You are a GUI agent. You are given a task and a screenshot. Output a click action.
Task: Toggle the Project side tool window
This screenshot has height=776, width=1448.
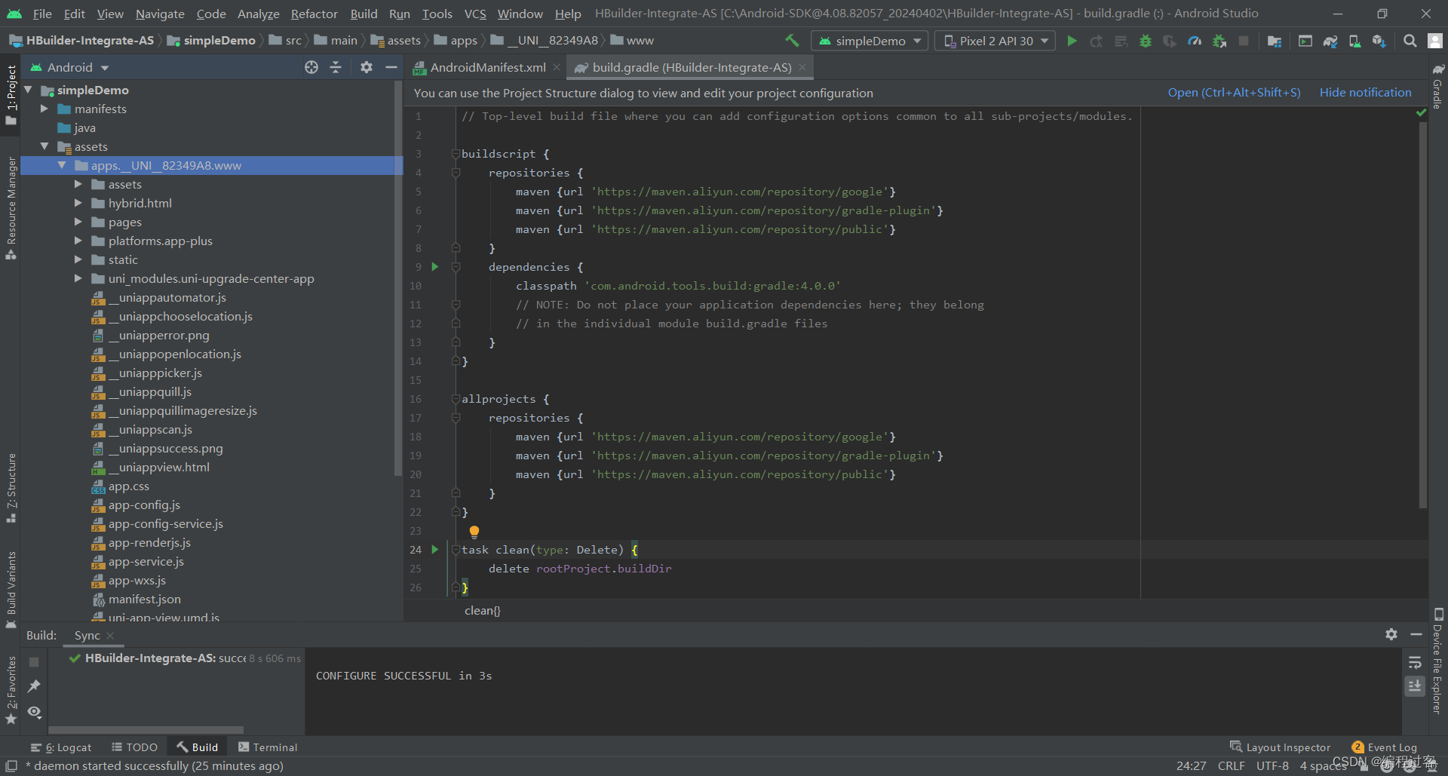tap(11, 94)
